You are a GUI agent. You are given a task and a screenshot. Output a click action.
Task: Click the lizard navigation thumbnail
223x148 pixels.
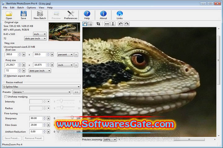[x=64, y=32]
